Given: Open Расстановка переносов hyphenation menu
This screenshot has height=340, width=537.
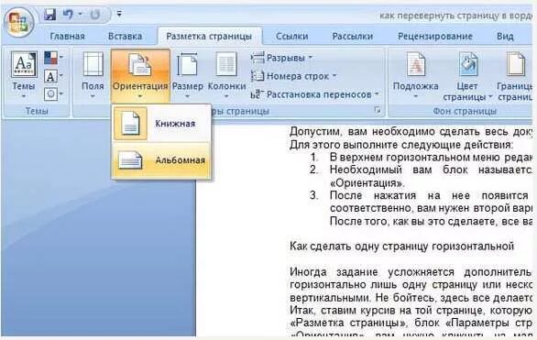Looking at the screenshot, I should point(314,94).
